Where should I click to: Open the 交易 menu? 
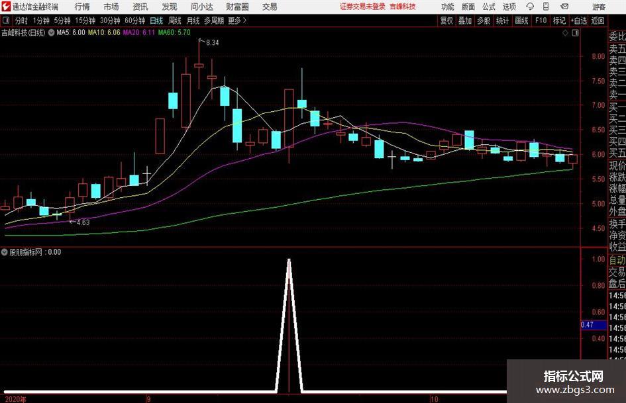point(270,7)
